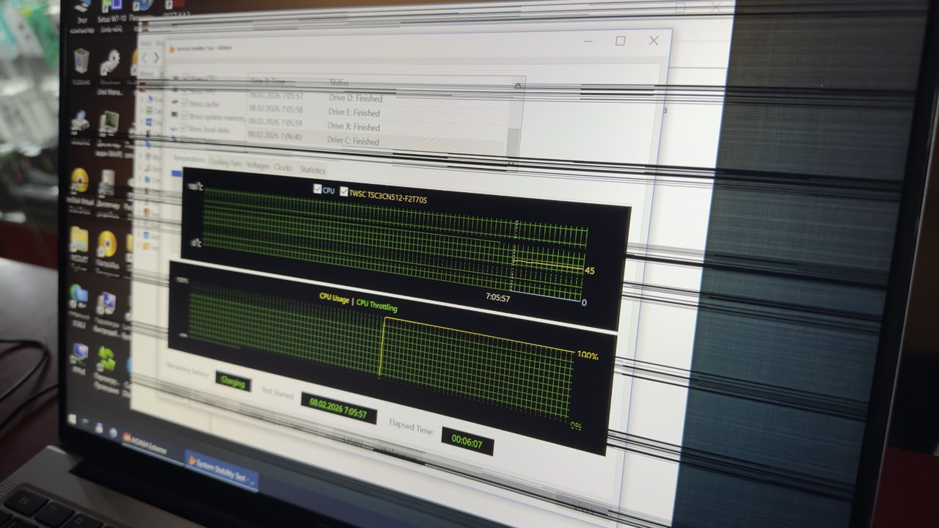Open the Recycle Bin desktop icon
The width and height of the screenshot is (939, 528).
click(x=81, y=61)
